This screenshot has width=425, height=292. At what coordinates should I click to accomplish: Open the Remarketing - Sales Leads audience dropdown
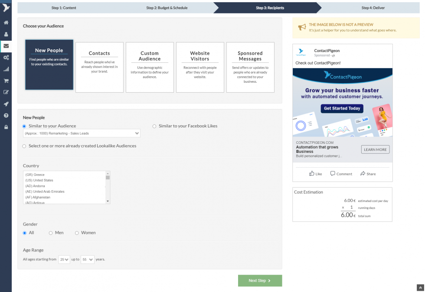pyautogui.click(x=82, y=133)
